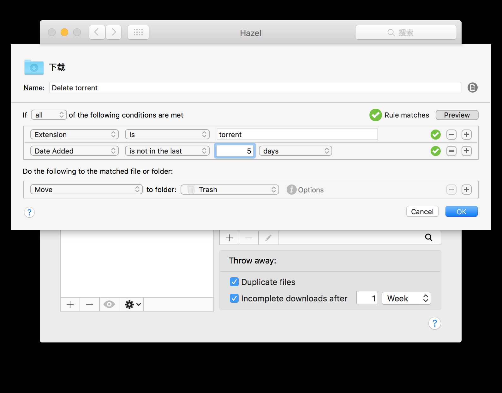Open the Extension attribute dropdown
The width and height of the screenshot is (502, 393).
coord(75,134)
